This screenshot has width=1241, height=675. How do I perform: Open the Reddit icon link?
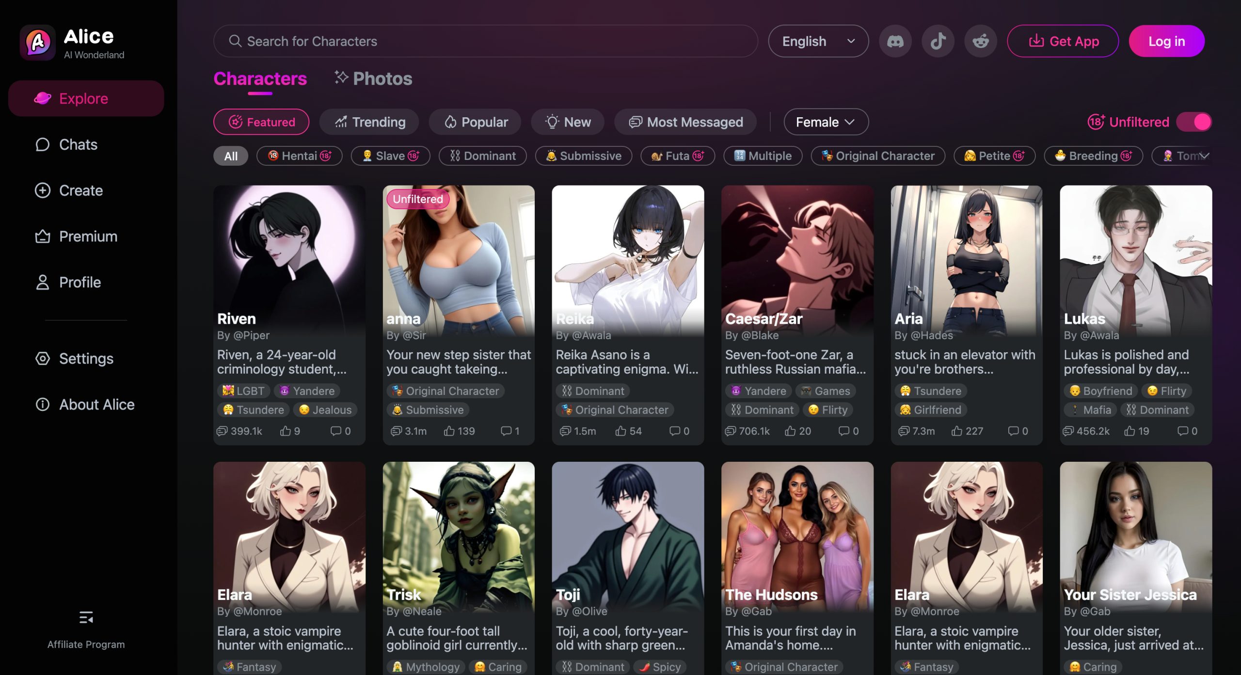980,41
